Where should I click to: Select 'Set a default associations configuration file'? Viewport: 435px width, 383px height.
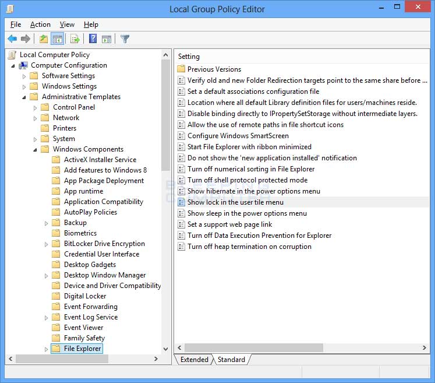click(x=253, y=91)
